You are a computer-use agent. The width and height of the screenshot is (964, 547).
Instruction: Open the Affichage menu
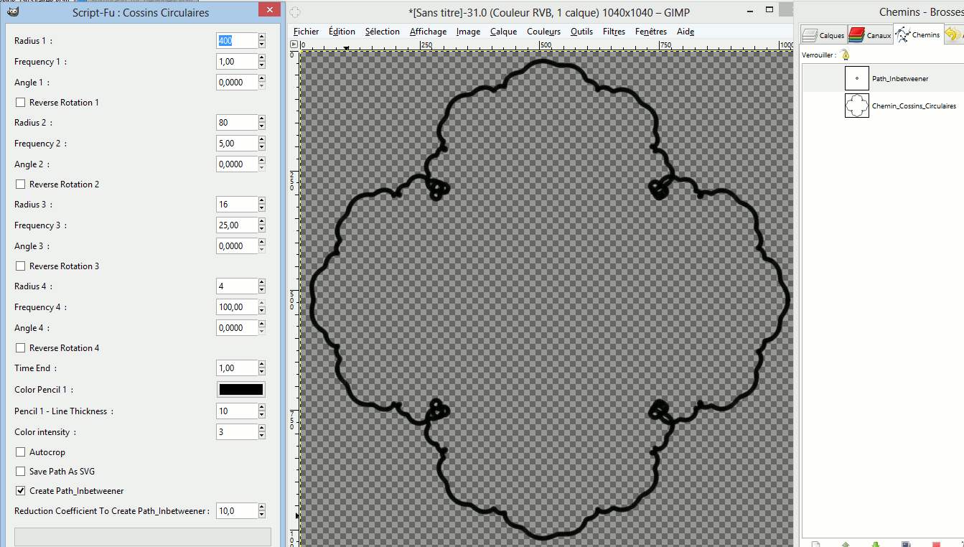tap(428, 32)
